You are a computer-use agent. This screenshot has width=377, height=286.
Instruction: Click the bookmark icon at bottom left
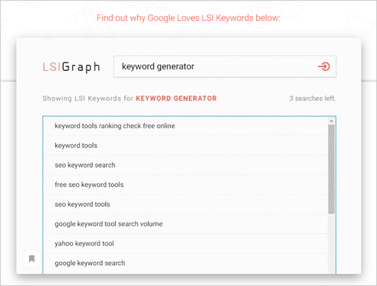(31, 258)
